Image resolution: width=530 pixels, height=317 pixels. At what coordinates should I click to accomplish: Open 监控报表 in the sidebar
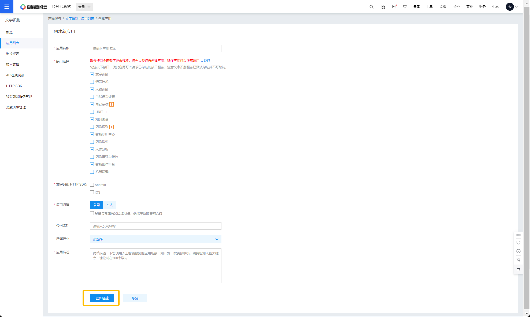click(x=13, y=54)
